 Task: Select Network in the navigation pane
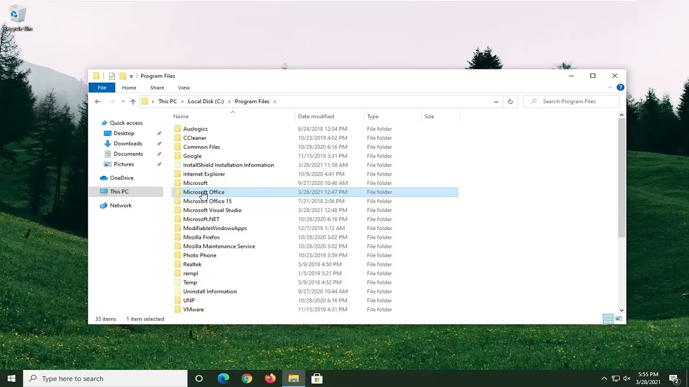coord(121,205)
